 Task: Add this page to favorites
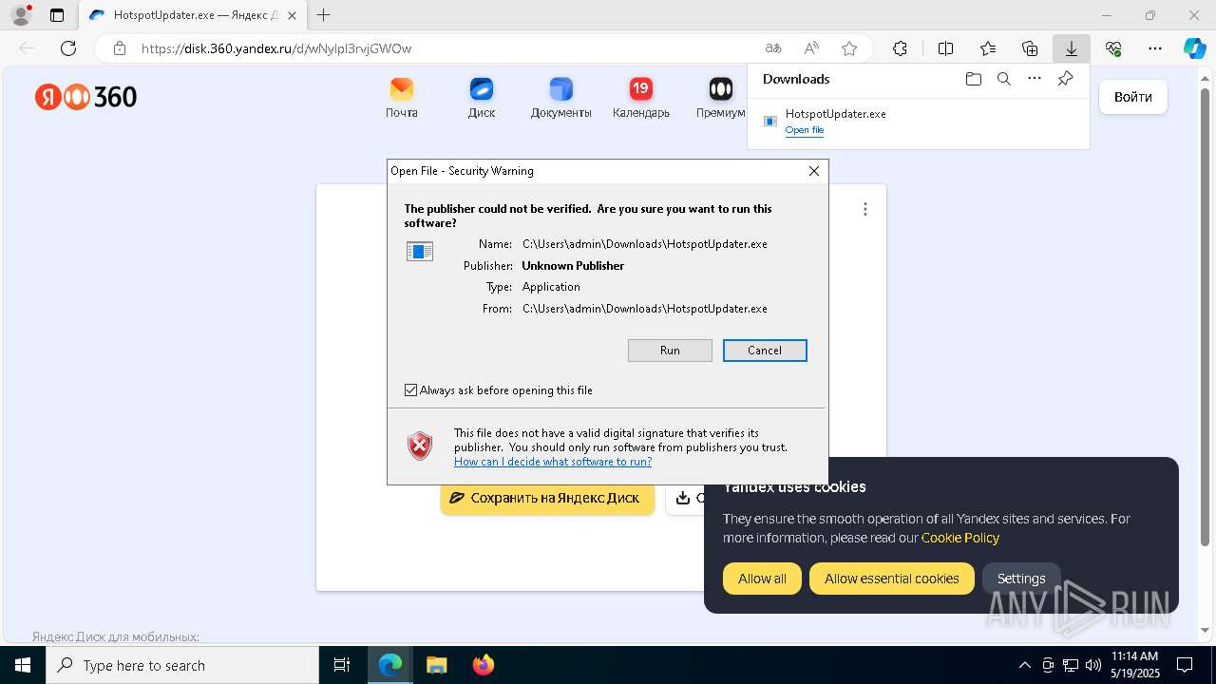(x=849, y=48)
